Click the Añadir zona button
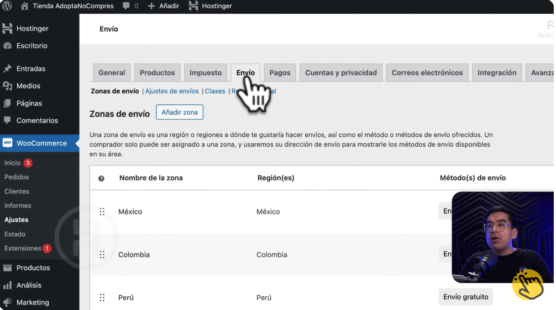Screen dimensions: 556x310 point(180,112)
